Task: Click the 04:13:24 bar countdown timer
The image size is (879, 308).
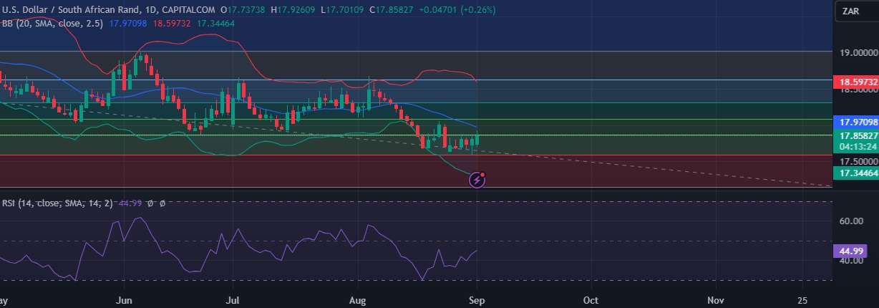Action: (857, 147)
